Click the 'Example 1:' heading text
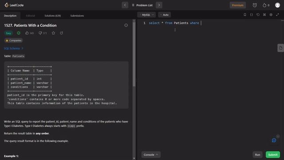Screen dimensions: 284x160 pyautogui.click(x=11, y=156)
